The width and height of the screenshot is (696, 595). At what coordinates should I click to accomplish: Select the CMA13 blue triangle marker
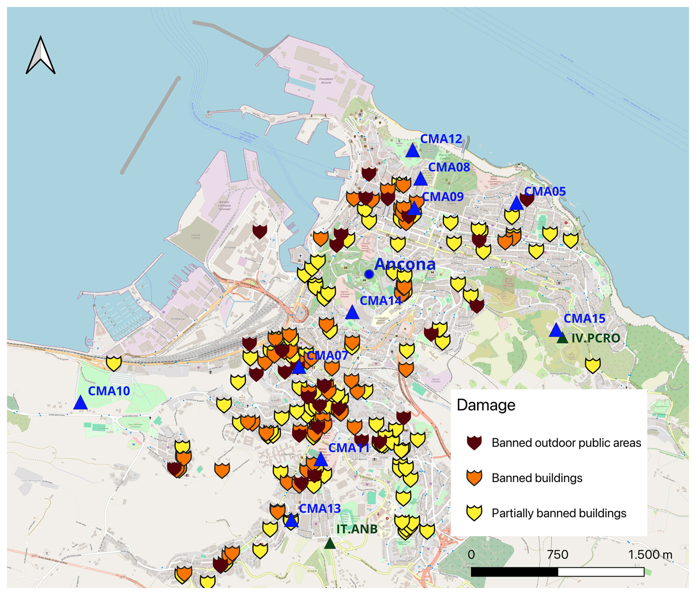coord(291,521)
